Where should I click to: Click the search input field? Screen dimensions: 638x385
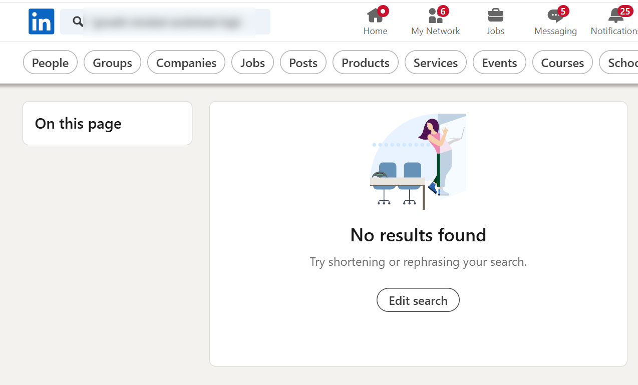point(170,22)
